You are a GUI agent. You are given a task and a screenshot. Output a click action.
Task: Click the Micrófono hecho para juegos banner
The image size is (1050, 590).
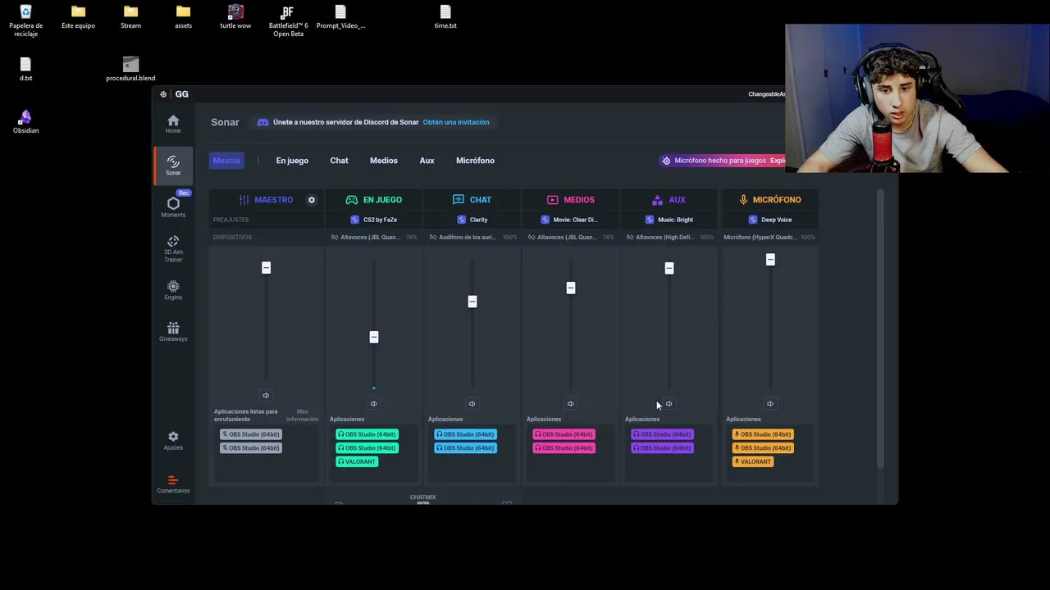(x=722, y=161)
